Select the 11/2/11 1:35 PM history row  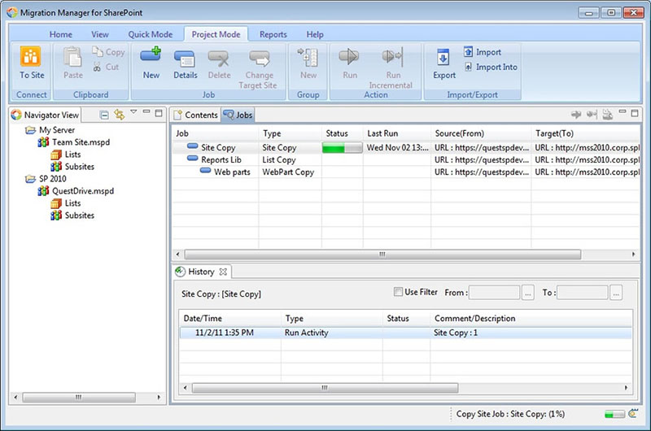(x=405, y=333)
